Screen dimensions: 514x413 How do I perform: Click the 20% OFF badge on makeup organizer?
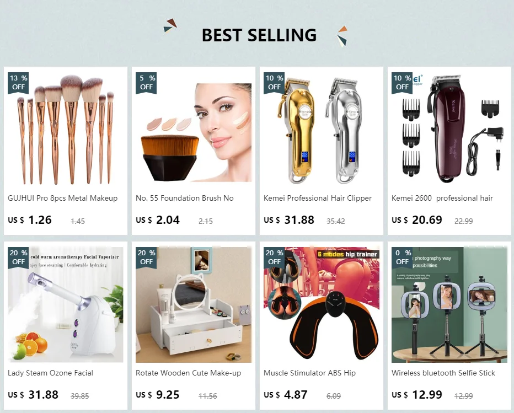[x=146, y=258]
